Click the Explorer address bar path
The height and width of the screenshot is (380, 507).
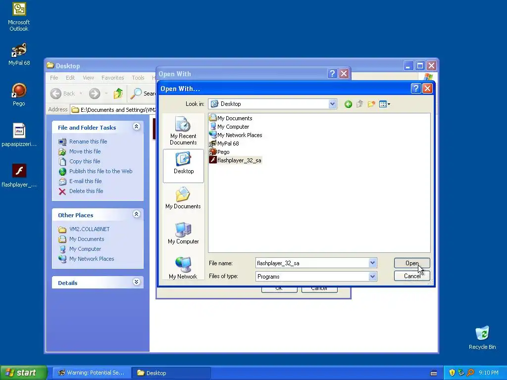[114, 110]
